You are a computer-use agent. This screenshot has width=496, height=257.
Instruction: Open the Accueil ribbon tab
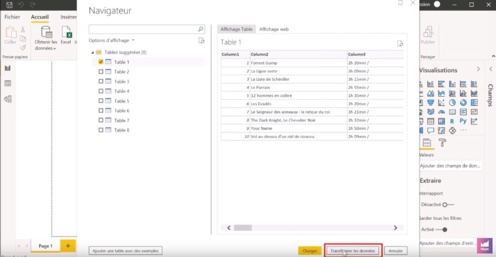[40, 17]
